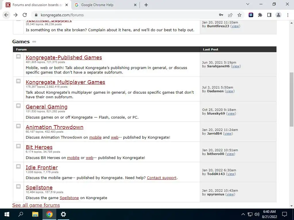The width and height of the screenshot is (294, 220).
Task: Click speech bubble icon beside Spellstone
Action: pyautogui.click(x=18, y=186)
